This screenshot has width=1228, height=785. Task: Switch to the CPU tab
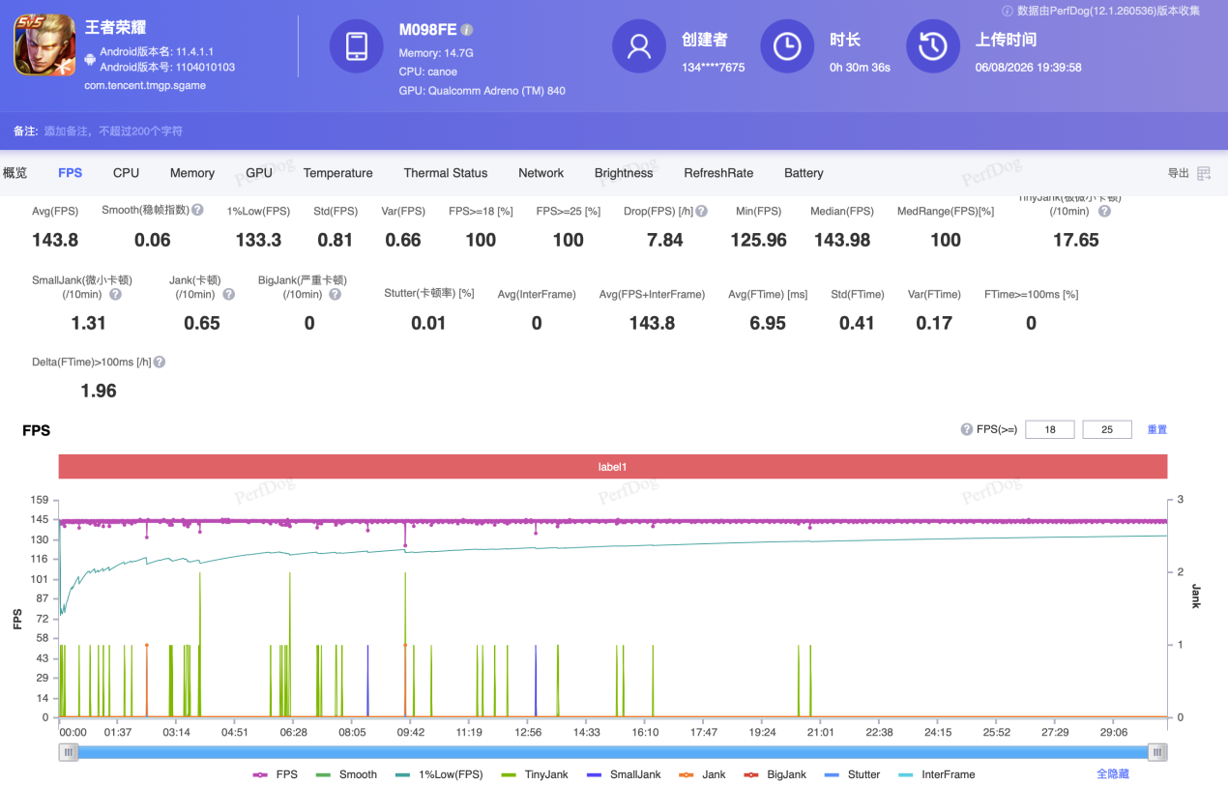point(126,173)
